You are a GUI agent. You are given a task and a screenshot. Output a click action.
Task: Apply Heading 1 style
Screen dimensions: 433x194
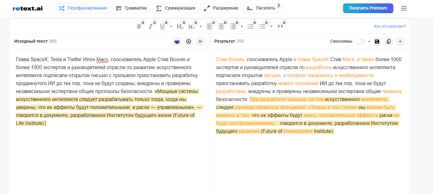(180, 27)
